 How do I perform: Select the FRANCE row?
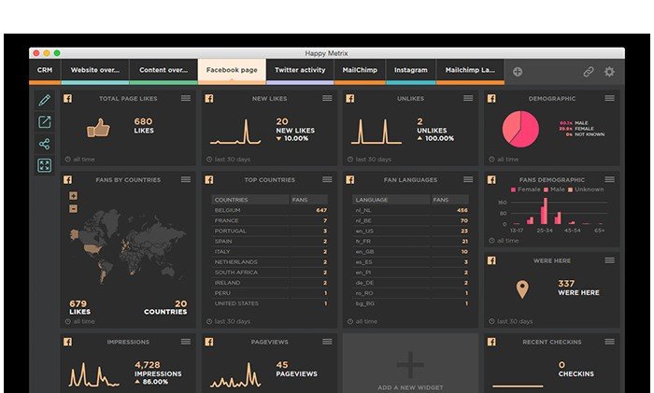270,220
